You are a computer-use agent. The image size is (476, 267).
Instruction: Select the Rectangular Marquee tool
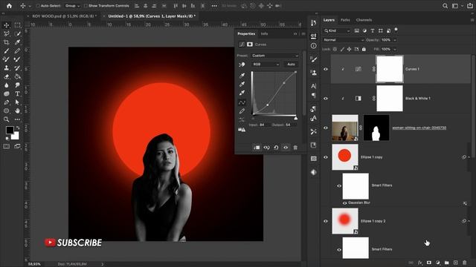point(17,25)
